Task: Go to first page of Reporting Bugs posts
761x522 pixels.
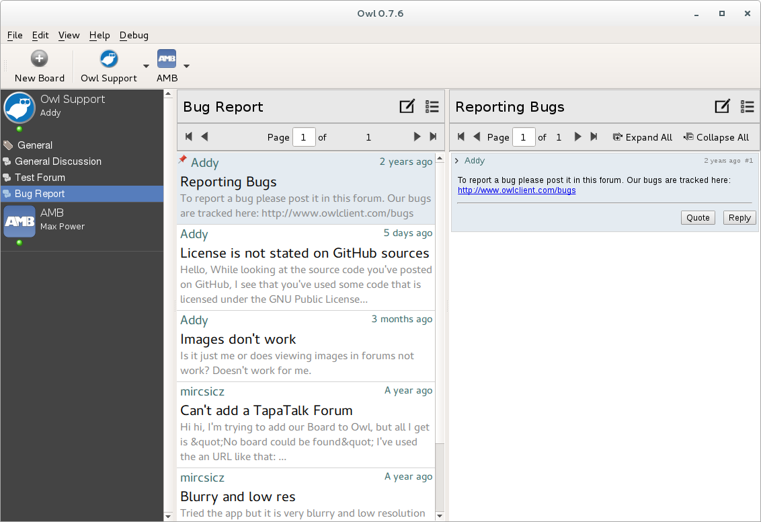Action: [461, 137]
